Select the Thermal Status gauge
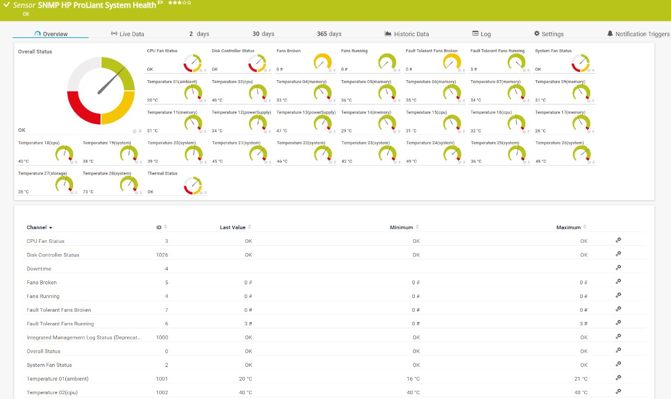This screenshot has width=671, height=399. point(193,185)
